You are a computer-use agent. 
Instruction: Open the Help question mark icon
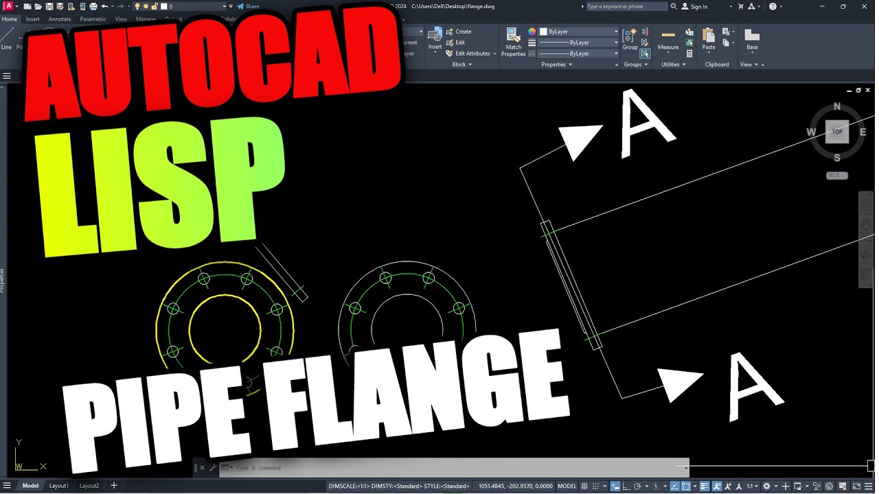click(773, 6)
